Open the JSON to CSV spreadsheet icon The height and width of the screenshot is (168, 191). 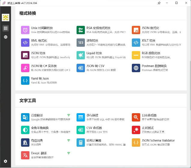pos(81,68)
